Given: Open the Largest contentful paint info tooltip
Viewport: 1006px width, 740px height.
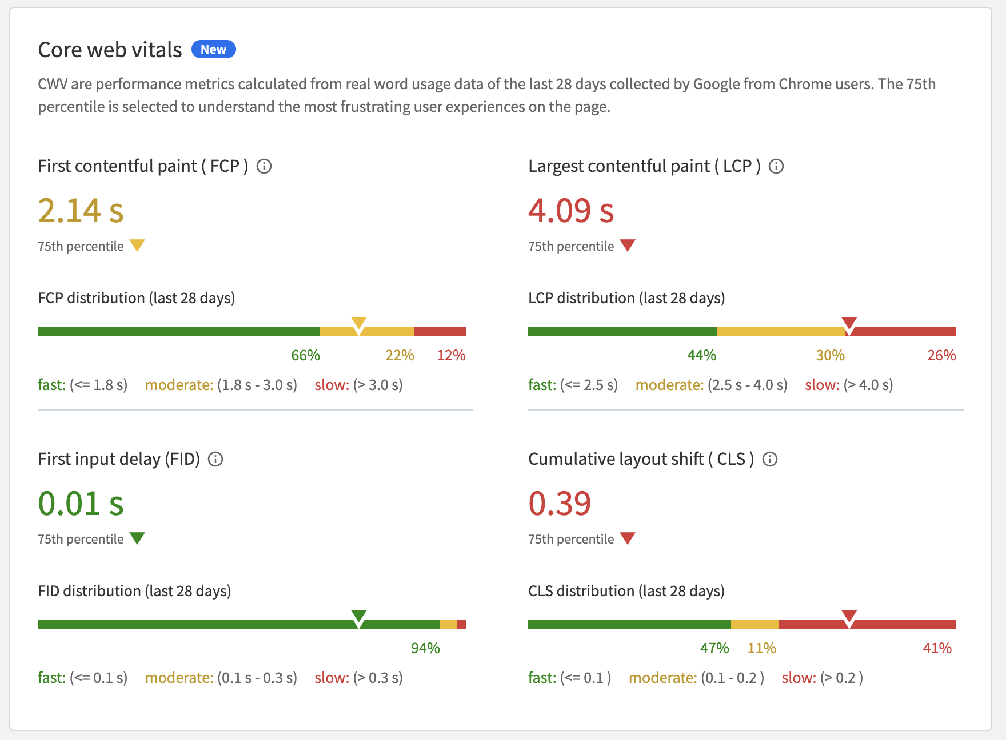Looking at the screenshot, I should tap(776, 166).
